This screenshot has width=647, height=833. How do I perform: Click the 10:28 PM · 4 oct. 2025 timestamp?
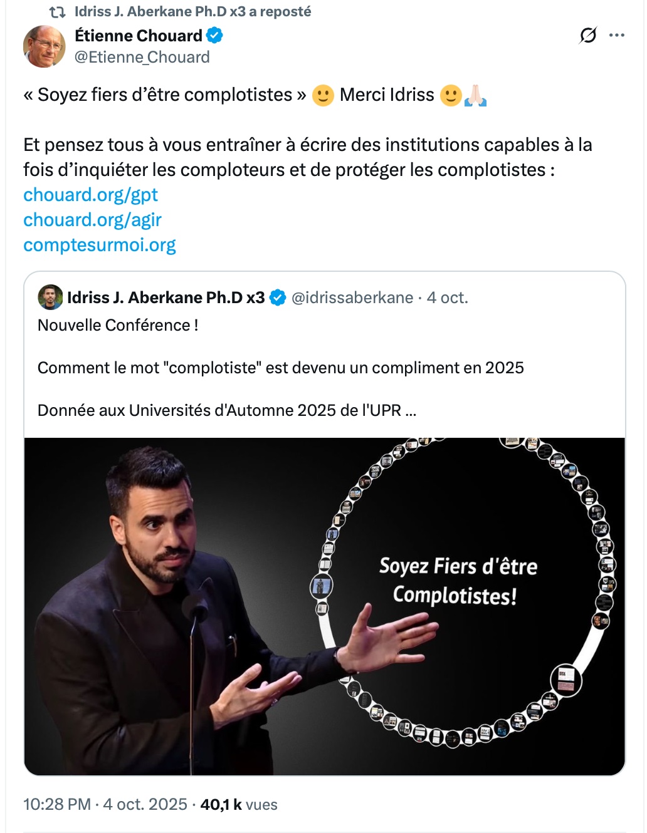(105, 805)
